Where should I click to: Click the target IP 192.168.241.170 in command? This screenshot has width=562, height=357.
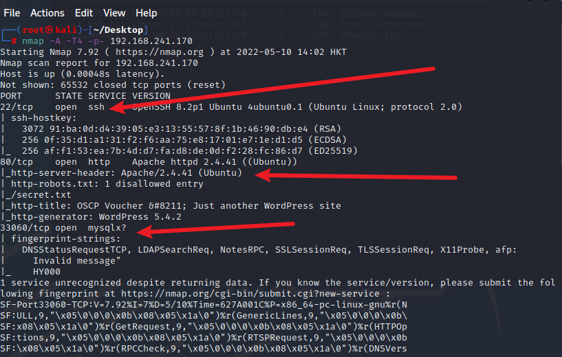(151, 41)
